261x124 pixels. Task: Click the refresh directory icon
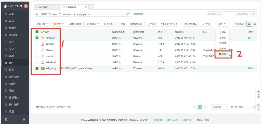coord(128,14)
